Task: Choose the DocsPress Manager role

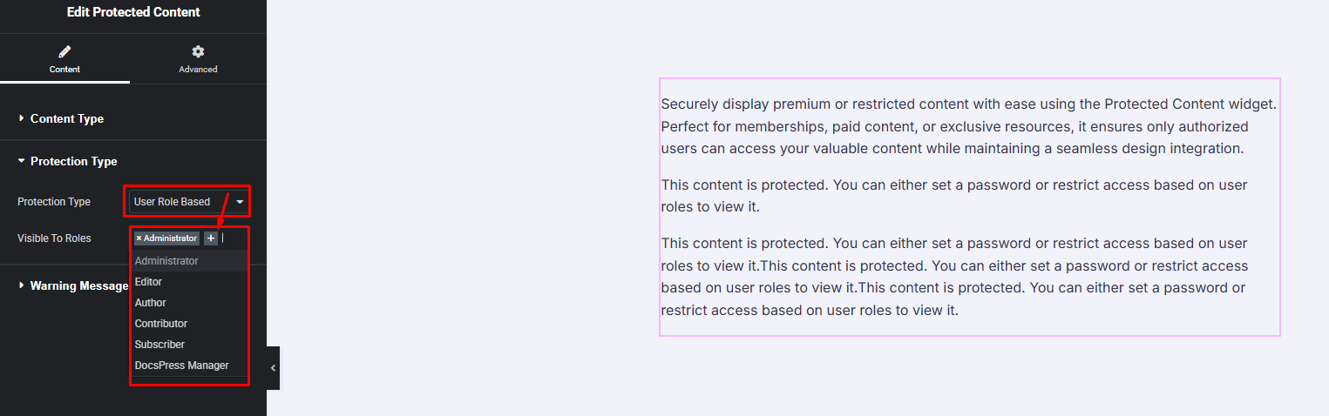Action: coord(181,366)
